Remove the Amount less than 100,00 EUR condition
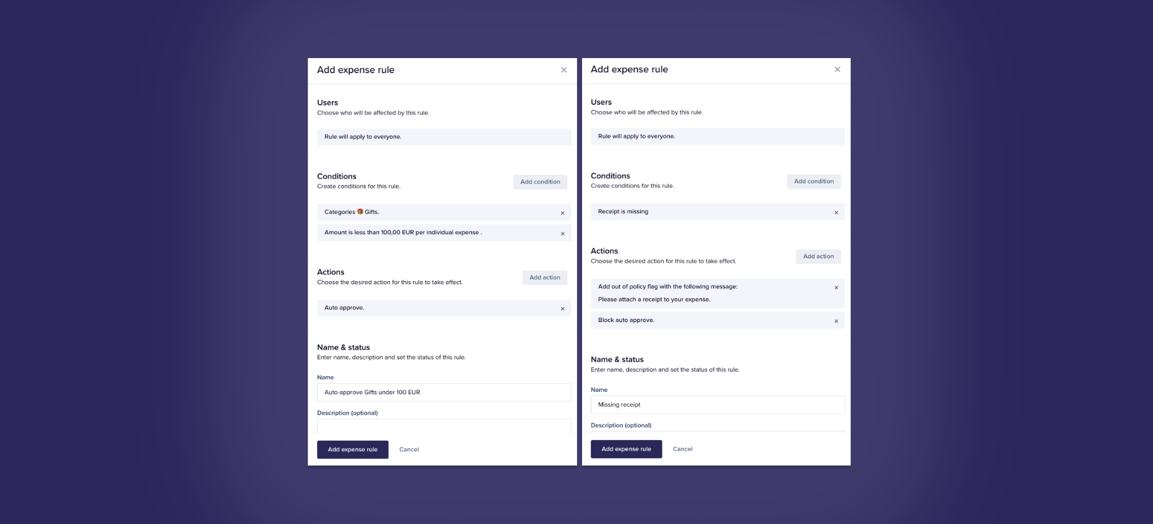Viewport: 1153px width, 524px height. (x=562, y=234)
